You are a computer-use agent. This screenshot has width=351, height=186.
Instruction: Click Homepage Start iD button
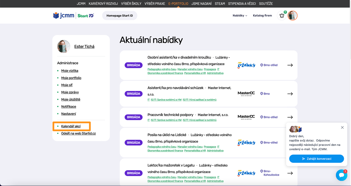[120, 16]
